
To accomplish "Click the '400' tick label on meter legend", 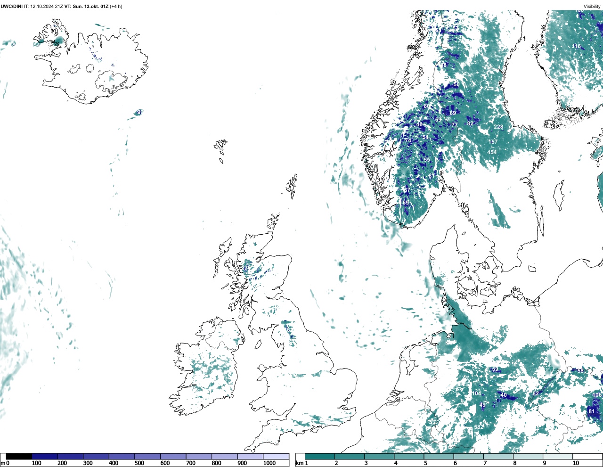I will [x=114, y=463].
